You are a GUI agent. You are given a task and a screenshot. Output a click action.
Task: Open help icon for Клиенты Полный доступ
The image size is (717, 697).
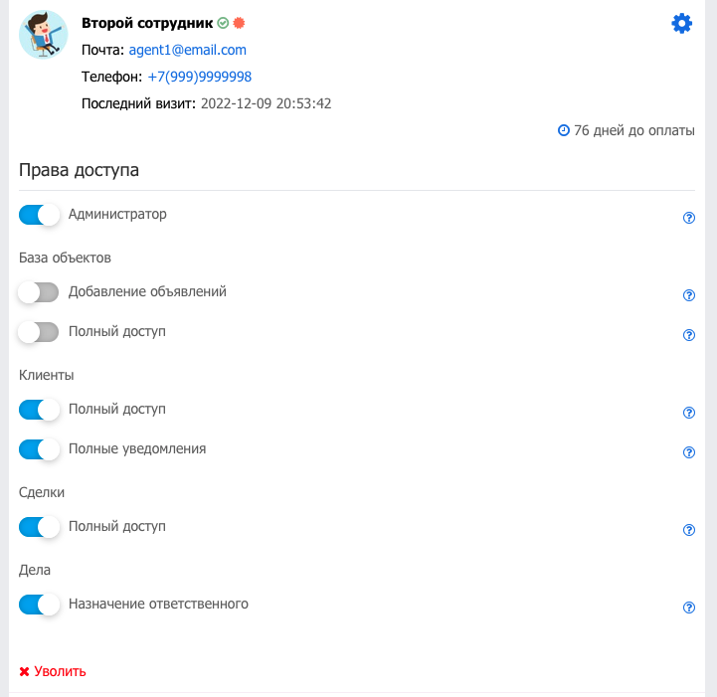point(688,413)
